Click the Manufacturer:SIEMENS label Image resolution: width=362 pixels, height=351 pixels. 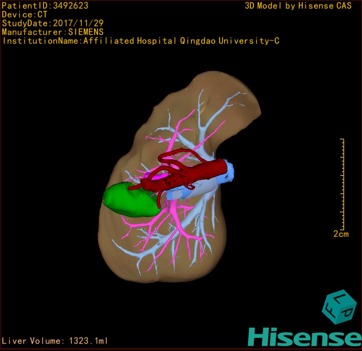(53, 32)
